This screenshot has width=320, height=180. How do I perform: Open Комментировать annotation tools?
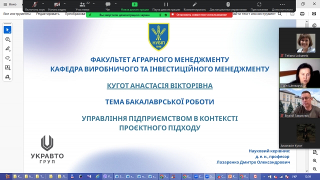(194, 6)
